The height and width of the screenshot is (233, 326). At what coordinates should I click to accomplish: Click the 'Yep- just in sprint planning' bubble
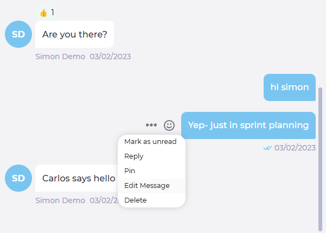tap(248, 125)
